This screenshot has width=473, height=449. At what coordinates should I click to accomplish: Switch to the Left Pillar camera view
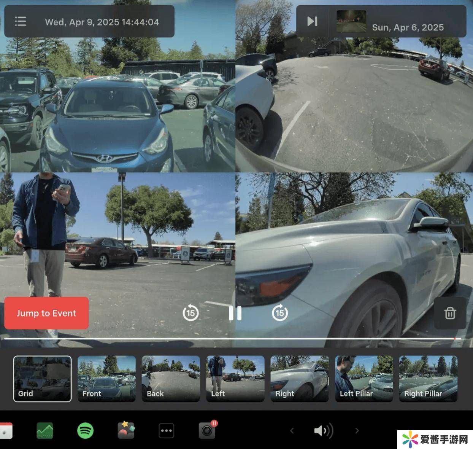point(364,379)
